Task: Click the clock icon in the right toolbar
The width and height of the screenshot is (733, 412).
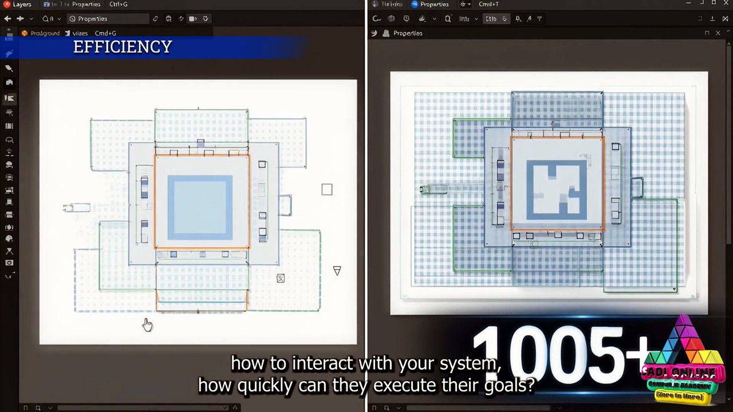Action: (x=406, y=19)
